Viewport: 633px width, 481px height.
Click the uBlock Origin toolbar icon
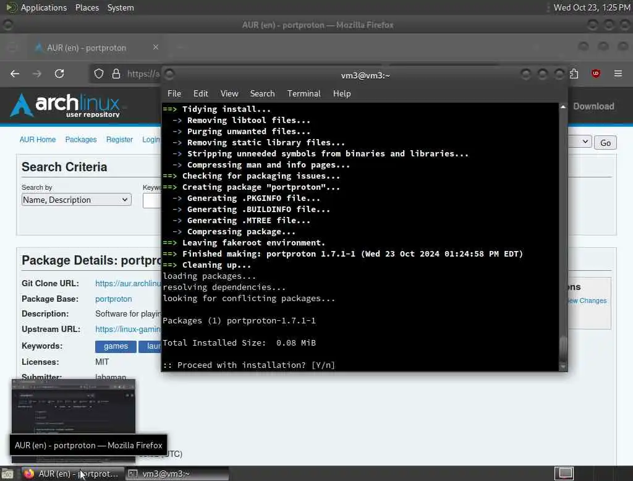(x=596, y=74)
